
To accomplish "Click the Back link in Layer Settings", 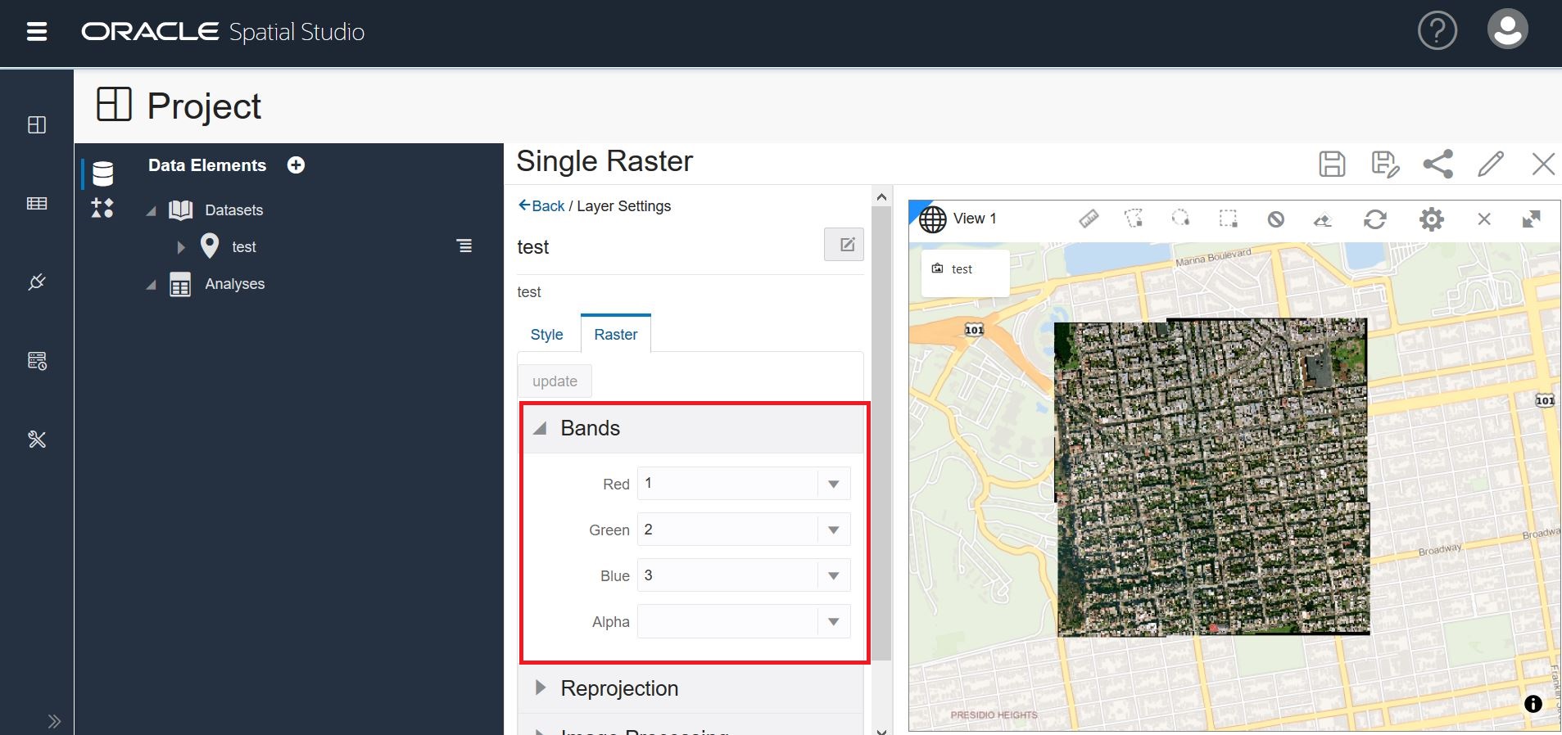I will (541, 206).
